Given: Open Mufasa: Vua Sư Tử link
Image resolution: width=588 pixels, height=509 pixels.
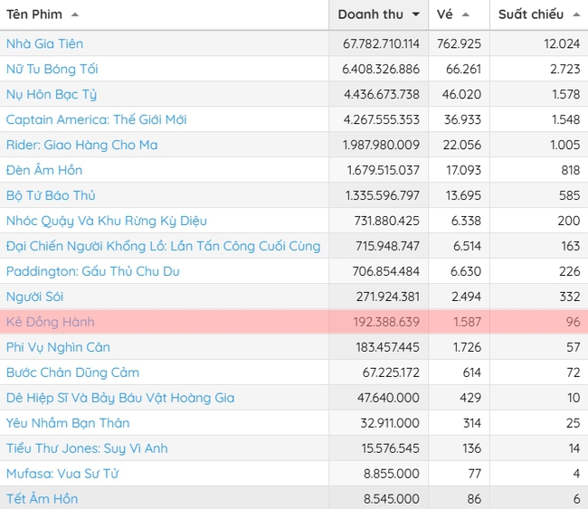Looking at the screenshot, I should pos(62,474).
